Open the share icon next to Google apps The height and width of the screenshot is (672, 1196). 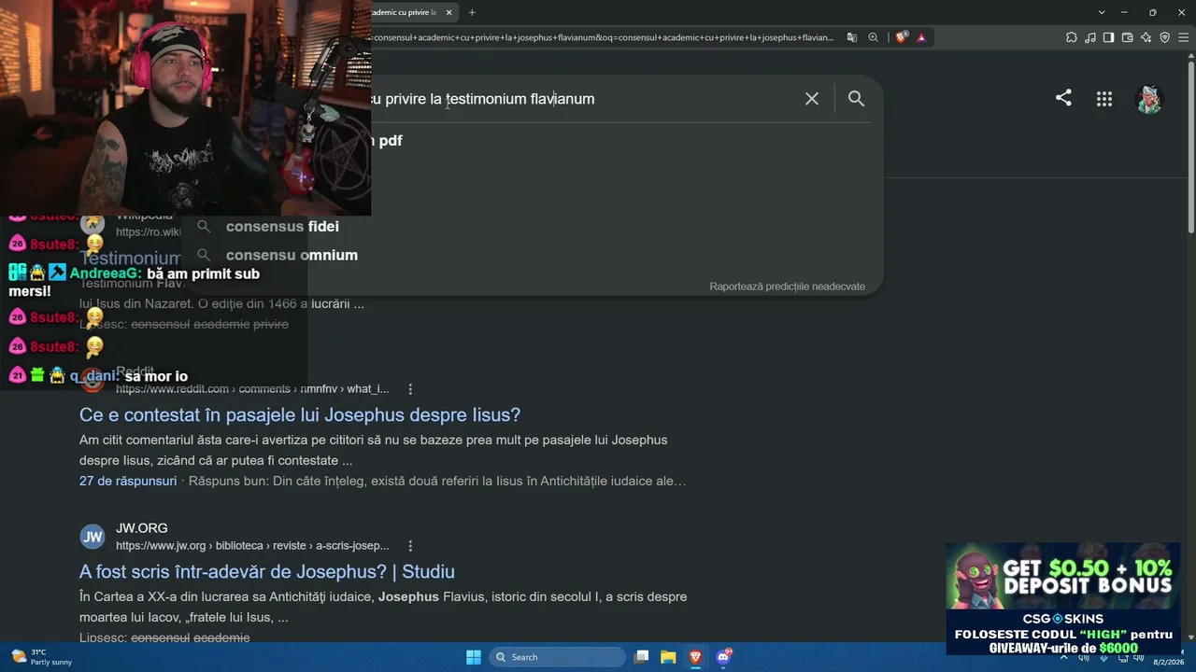pos(1063,98)
